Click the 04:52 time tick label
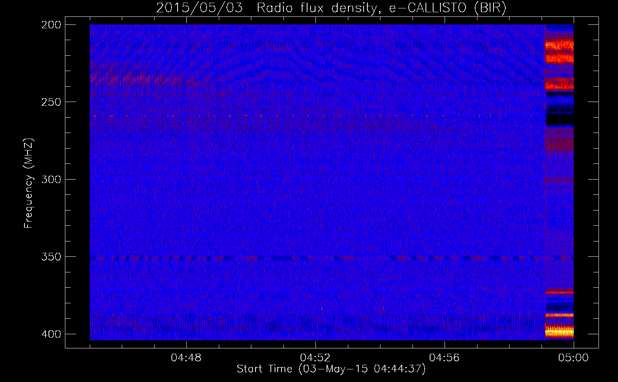Screen dimensions: 618x382 [x=315, y=358]
